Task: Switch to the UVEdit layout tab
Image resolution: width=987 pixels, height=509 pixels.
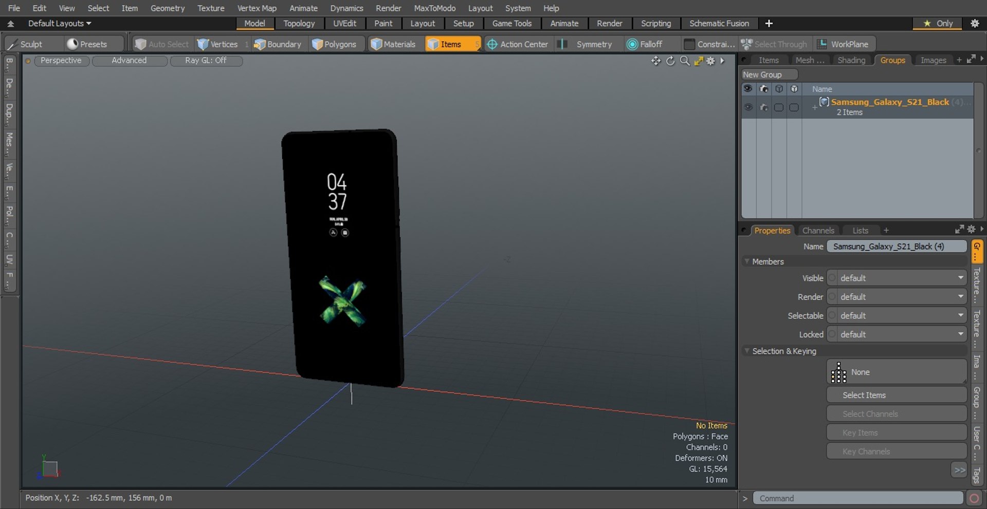Action: click(x=344, y=24)
